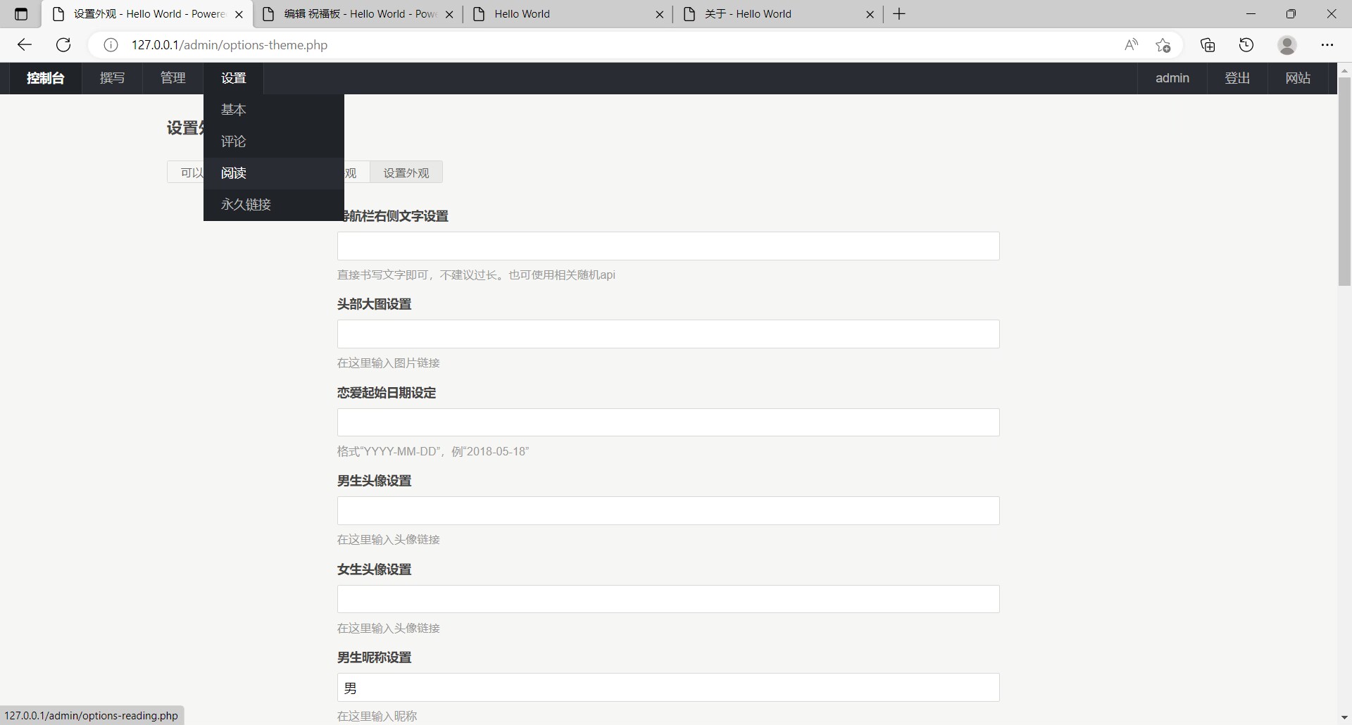Open browser history icon
Screen dimensions: 1352x725
(1246, 45)
